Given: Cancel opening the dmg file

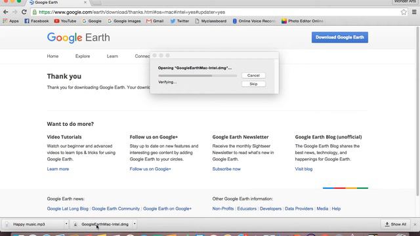Looking at the screenshot, I should [x=253, y=75].
